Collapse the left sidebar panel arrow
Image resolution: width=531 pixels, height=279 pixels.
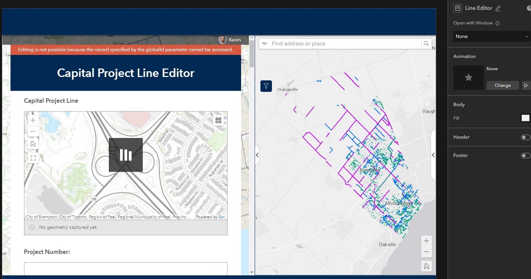click(257, 155)
